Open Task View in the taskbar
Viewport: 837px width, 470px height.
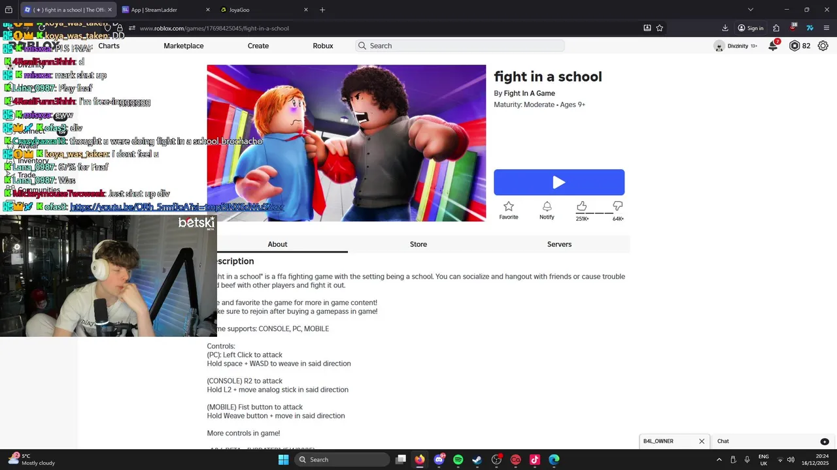click(401, 460)
